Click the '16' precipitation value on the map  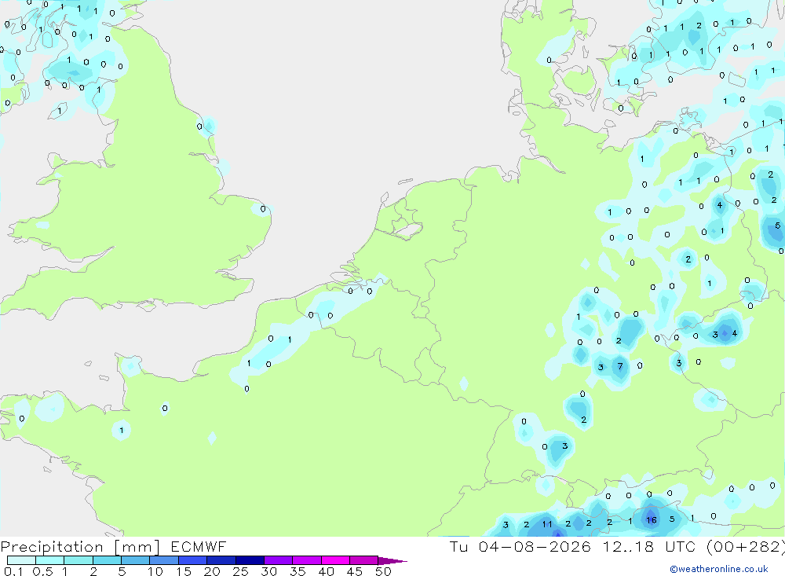(652, 520)
